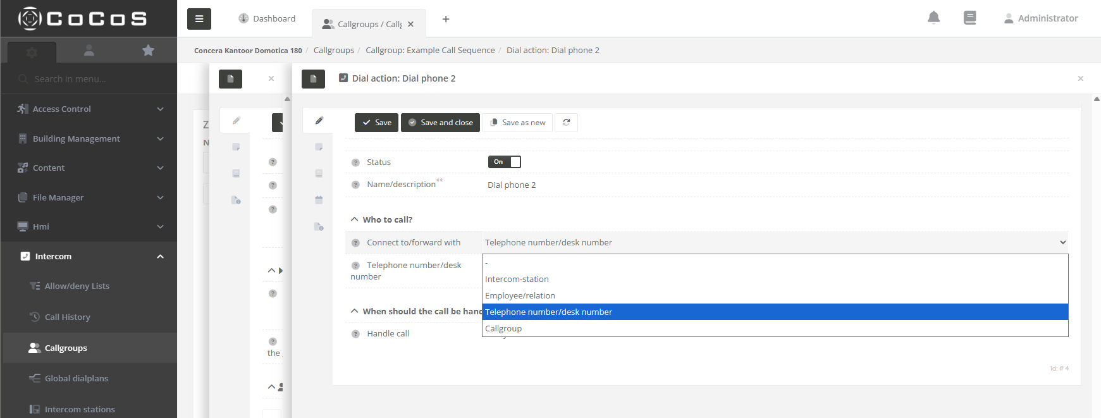The width and height of the screenshot is (1101, 418).
Task: Choose Intercom-station in the dropdown list
Action: [x=517, y=280]
